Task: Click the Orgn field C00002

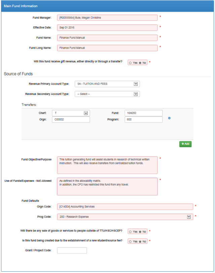Action: pos(71,119)
